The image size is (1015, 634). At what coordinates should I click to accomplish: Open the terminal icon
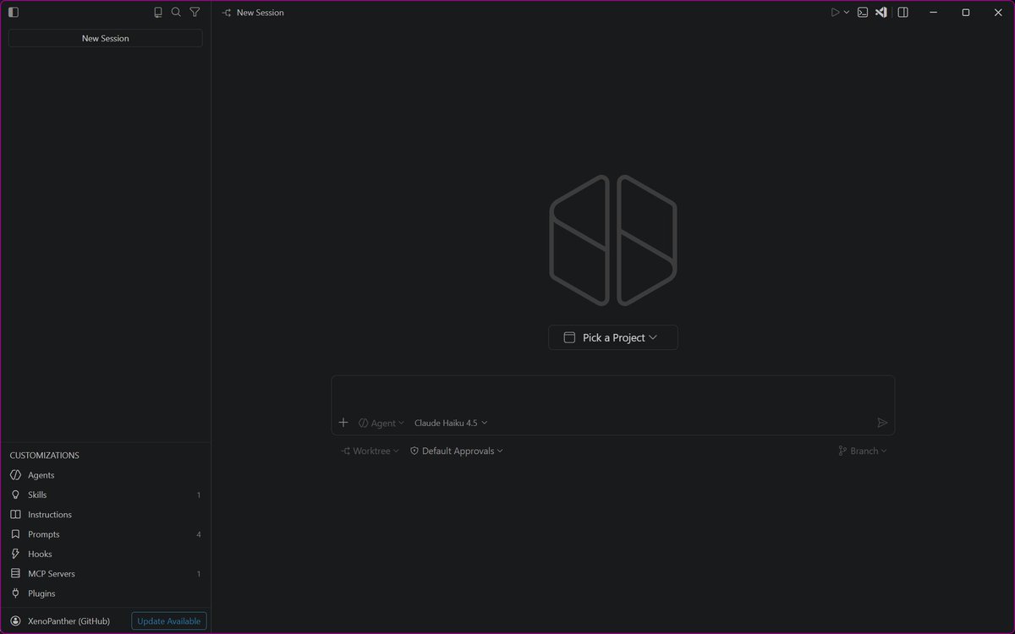863,13
